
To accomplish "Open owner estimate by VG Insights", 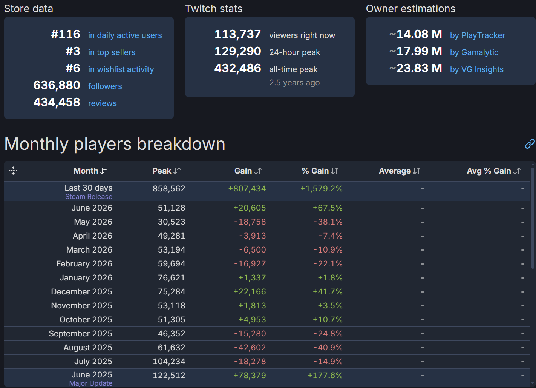I will point(477,69).
